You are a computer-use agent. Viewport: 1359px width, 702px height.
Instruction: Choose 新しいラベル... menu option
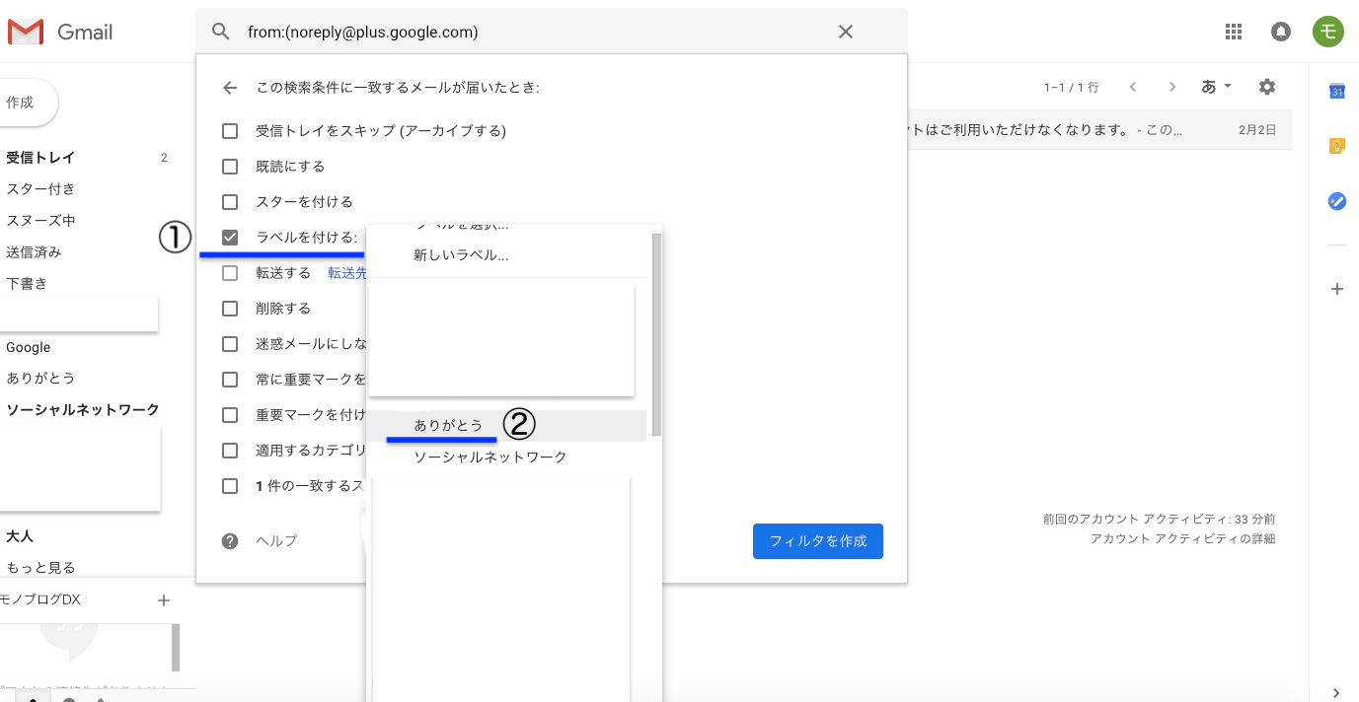[x=461, y=255]
